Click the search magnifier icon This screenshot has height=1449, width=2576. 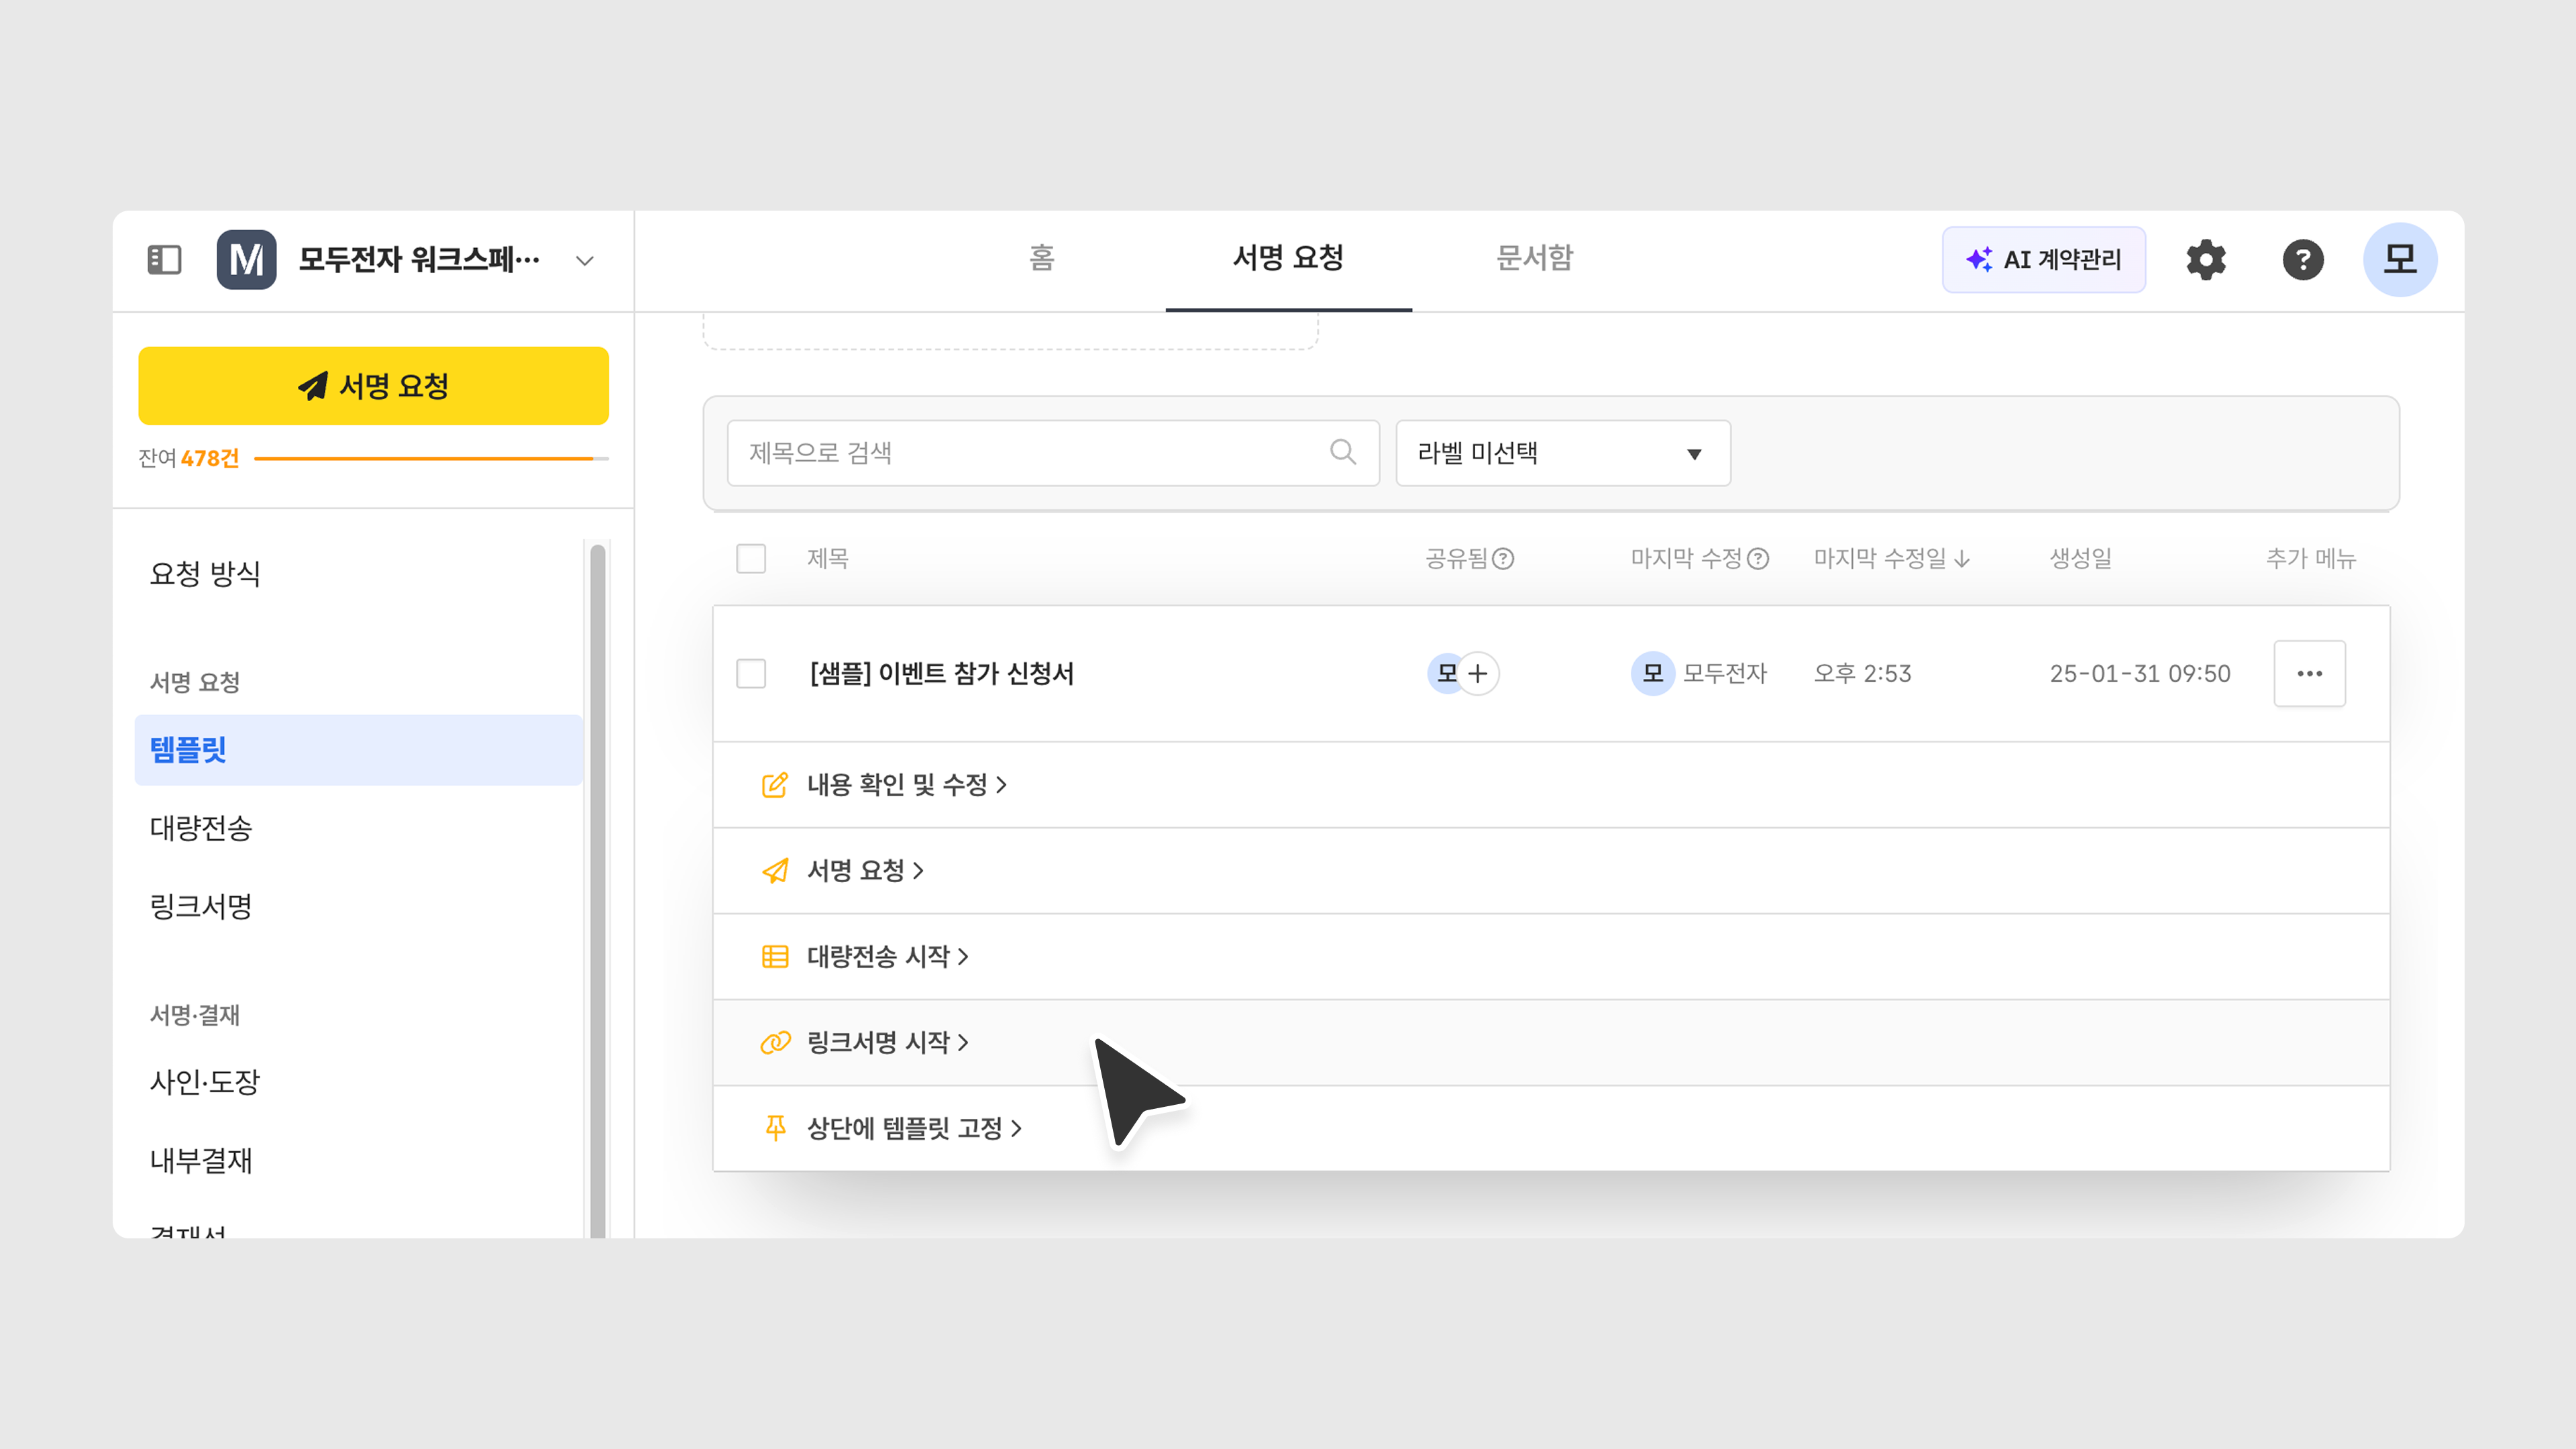coord(1342,453)
